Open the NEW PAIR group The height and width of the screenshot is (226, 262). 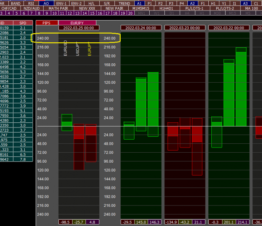click(x=114, y=8)
